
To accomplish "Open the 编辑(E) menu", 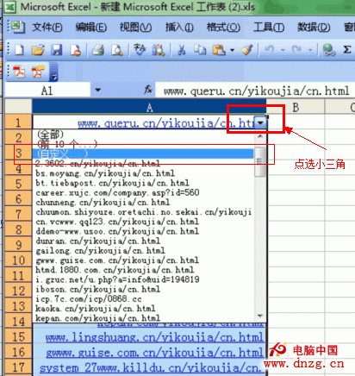I will (91, 28).
